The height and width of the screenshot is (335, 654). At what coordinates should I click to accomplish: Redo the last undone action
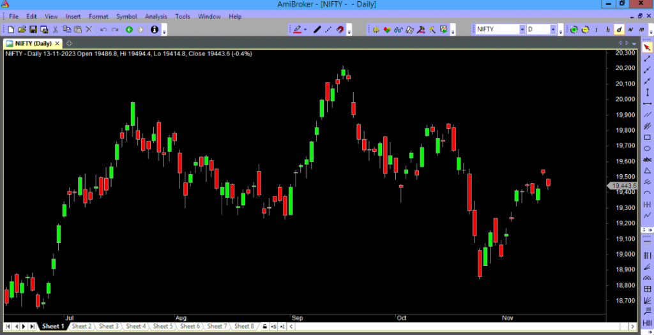[x=115, y=29]
